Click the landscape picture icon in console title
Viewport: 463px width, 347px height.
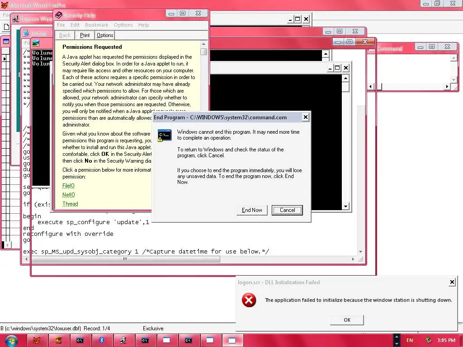(36, 43)
